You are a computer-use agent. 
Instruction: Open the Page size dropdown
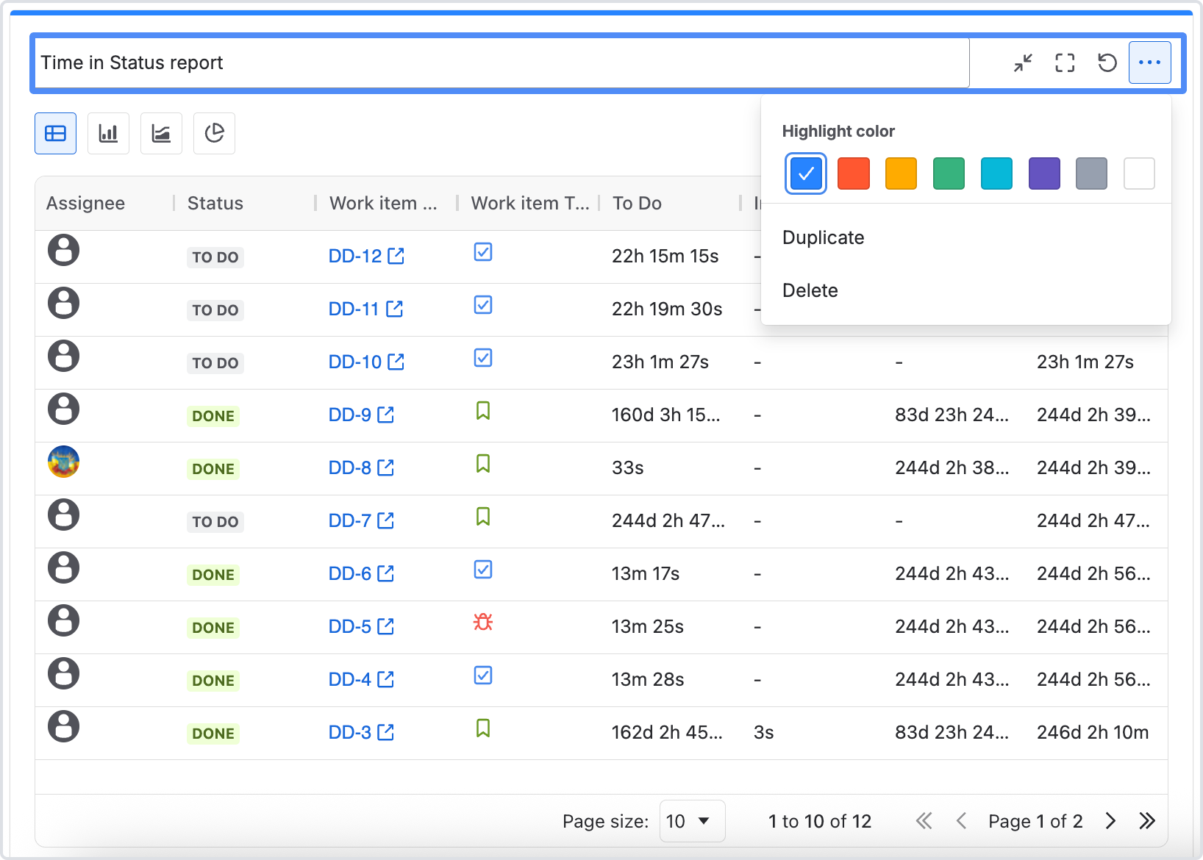click(x=691, y=821)
